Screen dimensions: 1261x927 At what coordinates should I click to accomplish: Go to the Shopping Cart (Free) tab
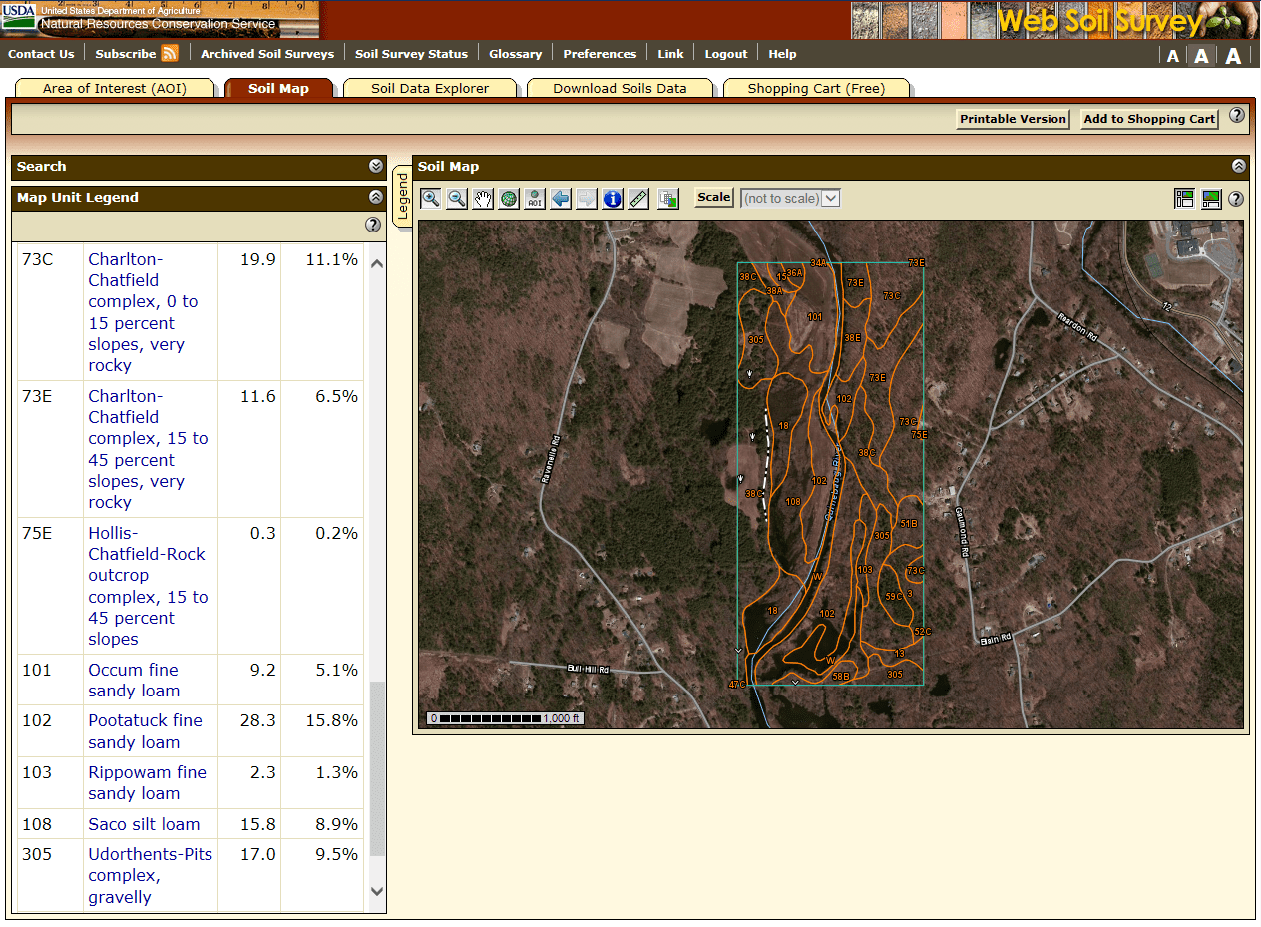[816, 89]
